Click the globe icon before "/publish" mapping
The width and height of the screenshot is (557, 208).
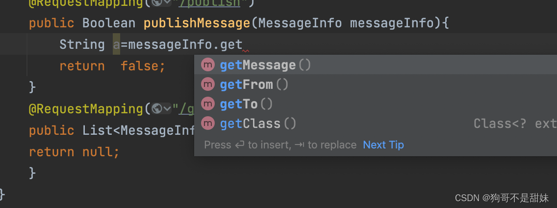(157, 2)
